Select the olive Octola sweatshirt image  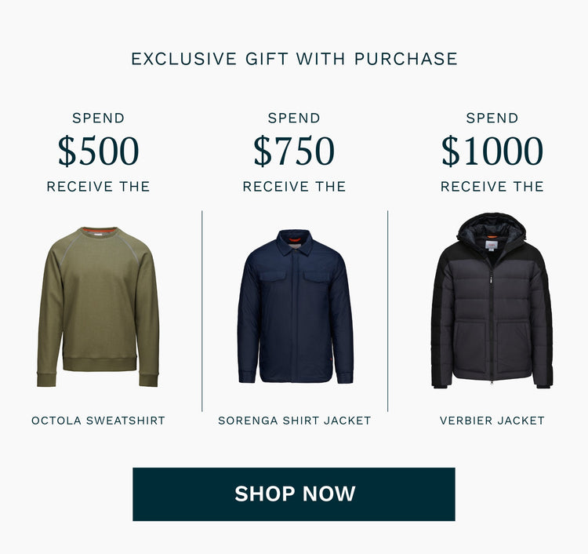point(98,307)
